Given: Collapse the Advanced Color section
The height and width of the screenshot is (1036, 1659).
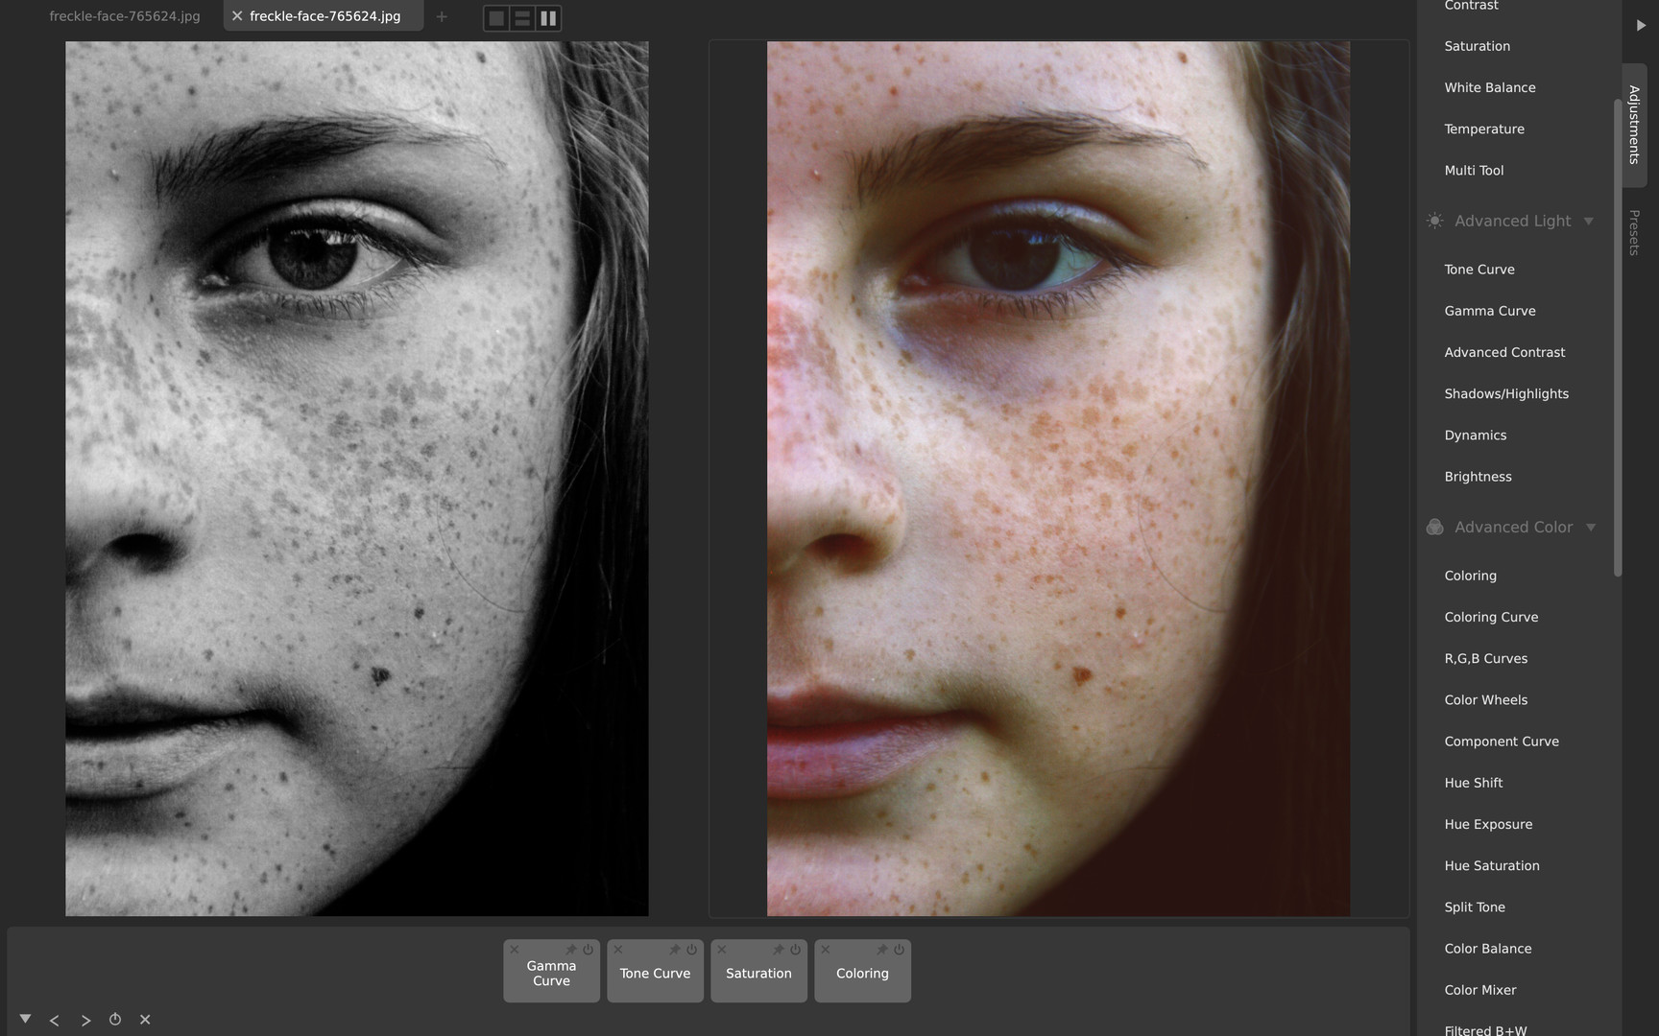Looking at the screenshot, I should click(1591, 528).
